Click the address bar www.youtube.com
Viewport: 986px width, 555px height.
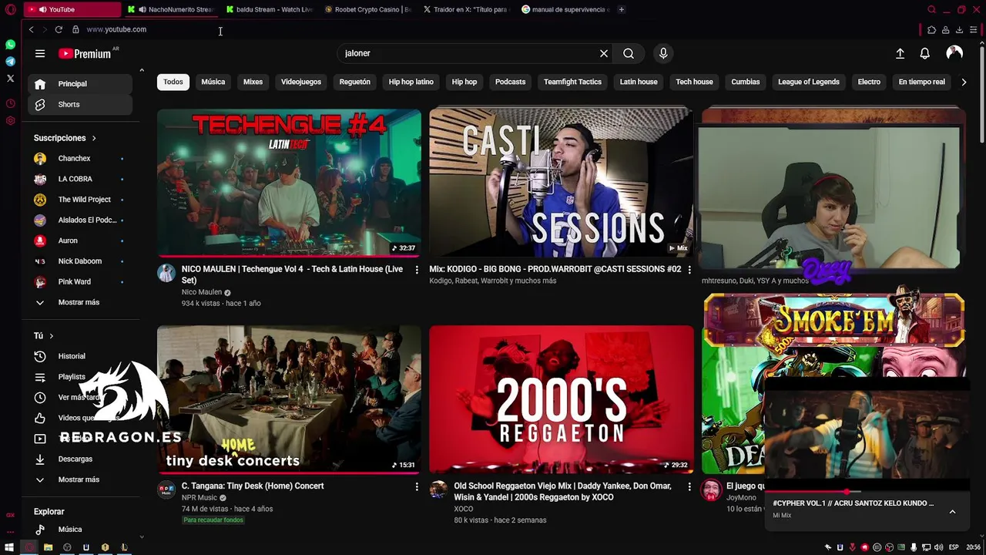point(116,29)
